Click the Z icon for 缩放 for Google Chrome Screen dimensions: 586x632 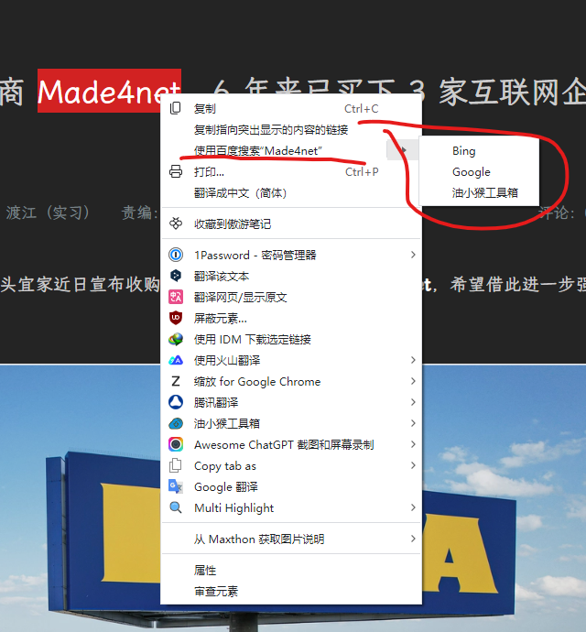coord(175,381)
